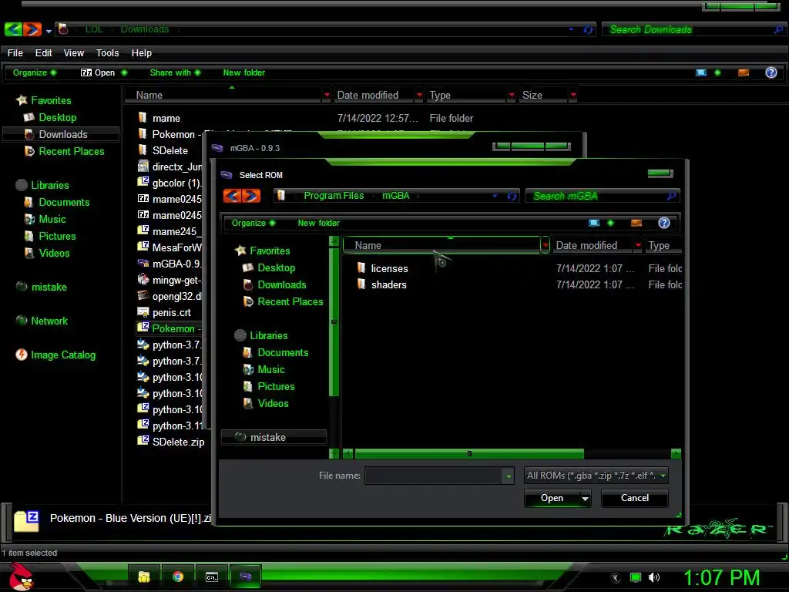
Task: Click the help icon in Downloads toolbar
Action: tap(771, 72)
